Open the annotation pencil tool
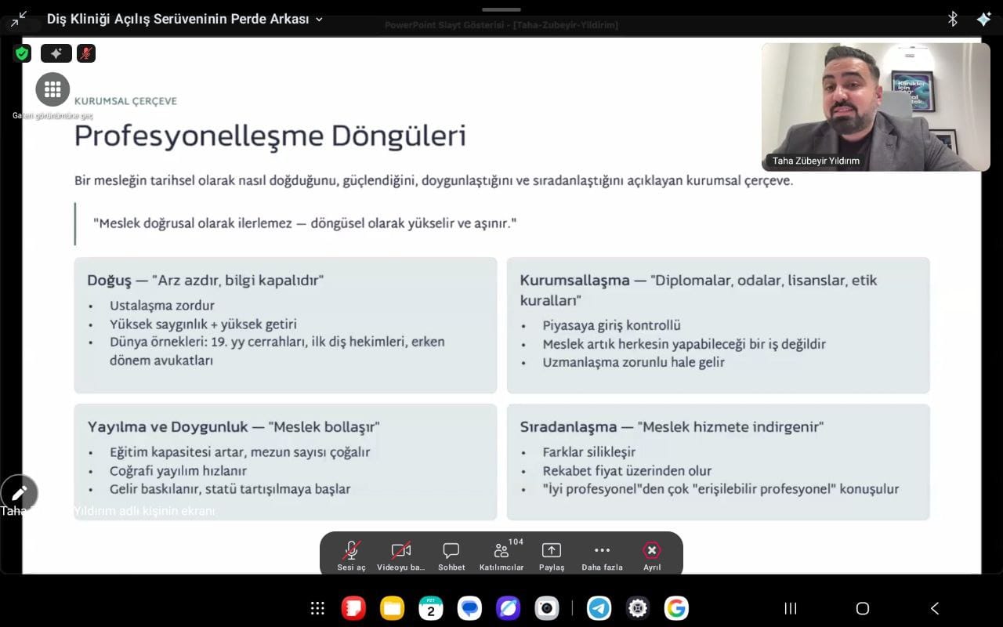The width and height of the screenshot is (1003, 627). (x=20, y=493)
